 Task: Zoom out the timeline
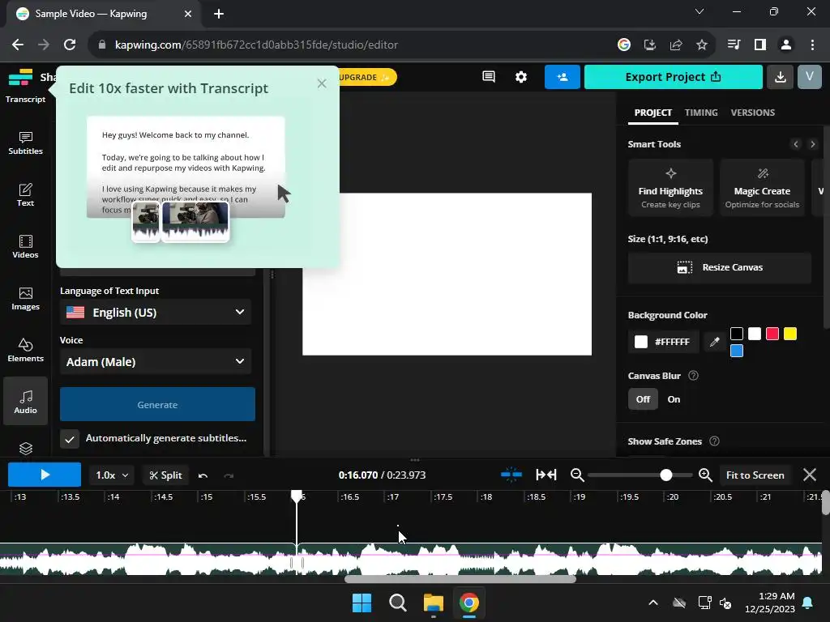click(577, 475)
